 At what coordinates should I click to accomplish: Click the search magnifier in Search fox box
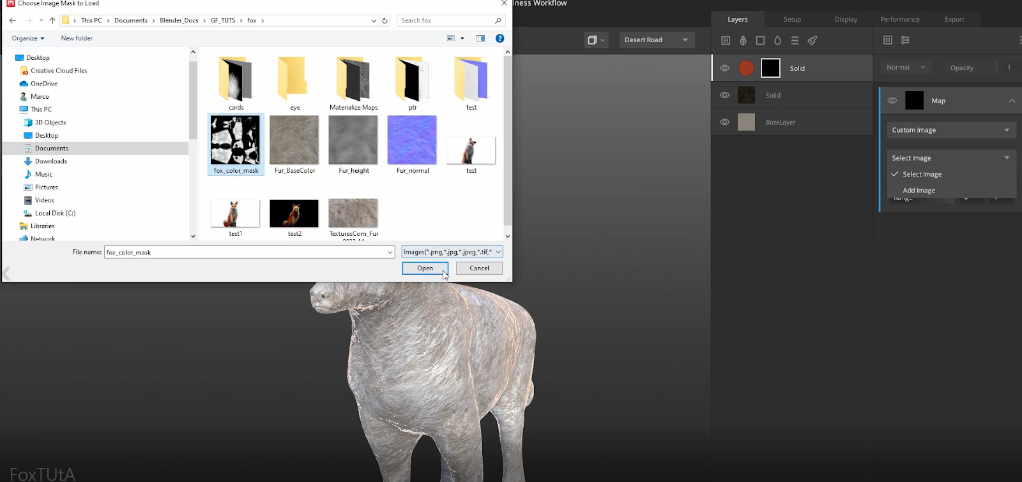pyautogui.click(x=498, y=20)
